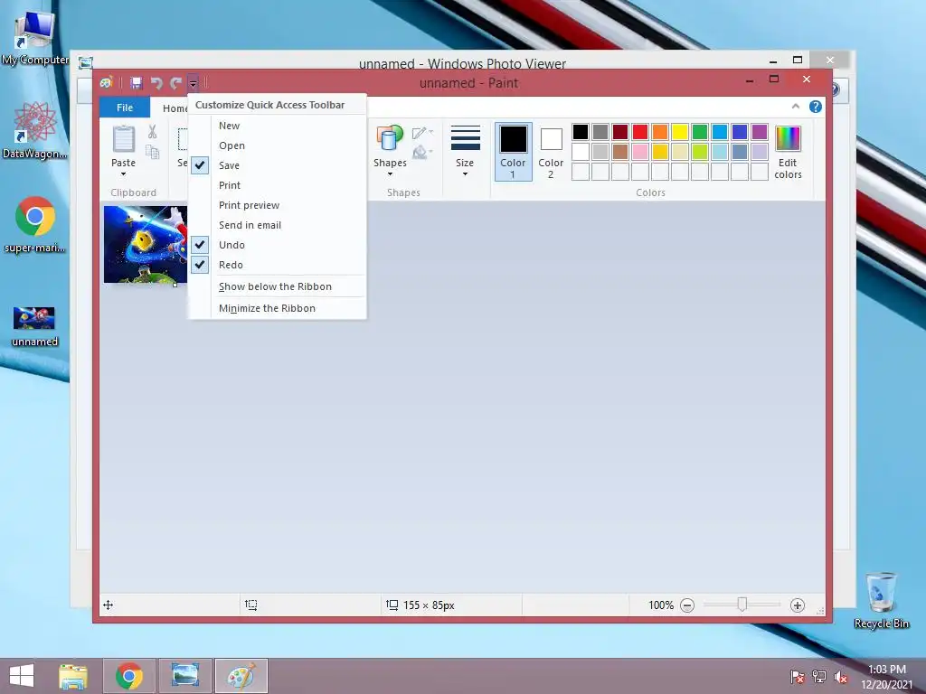
Task: Open DataWagon desktop shortcut
Action: pos(35,130)
